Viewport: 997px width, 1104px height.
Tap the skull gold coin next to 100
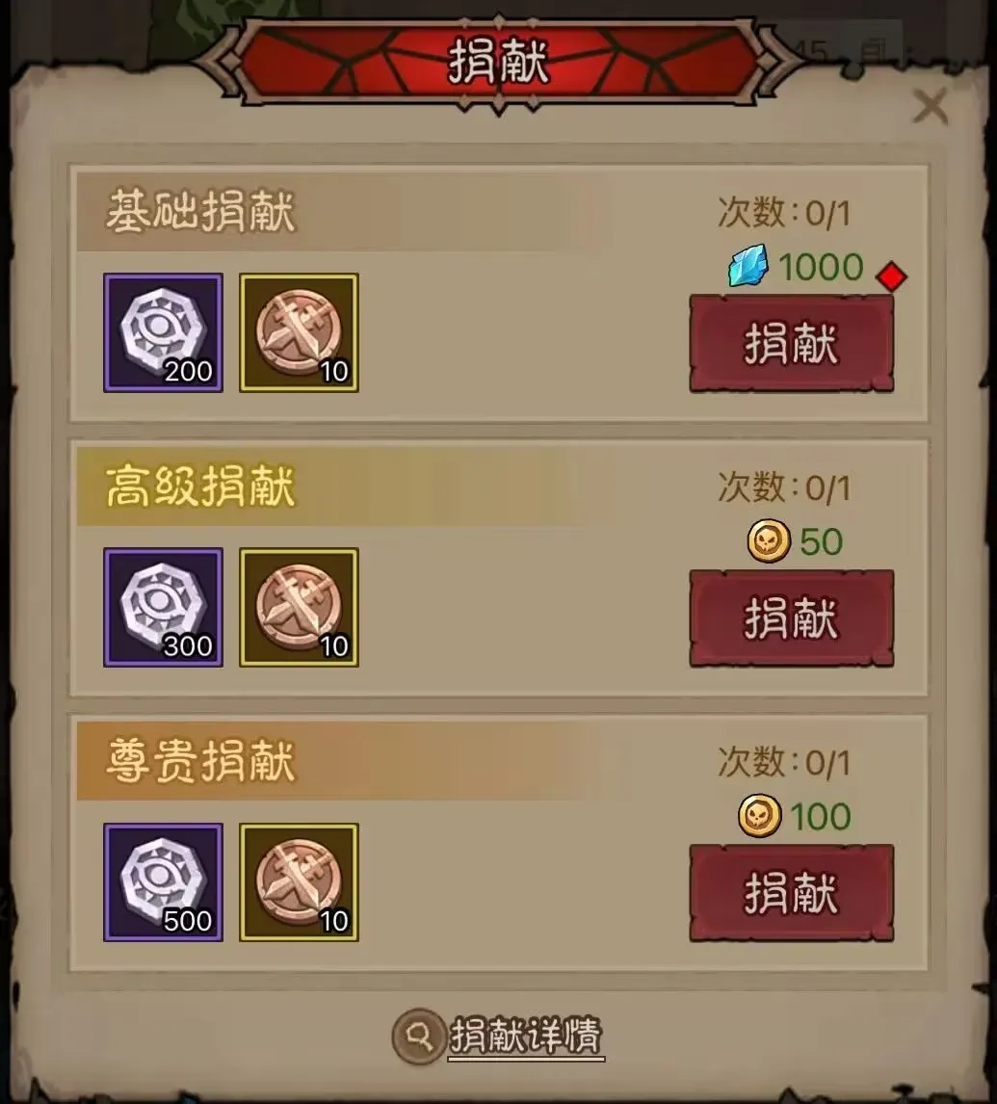[760, 815]
